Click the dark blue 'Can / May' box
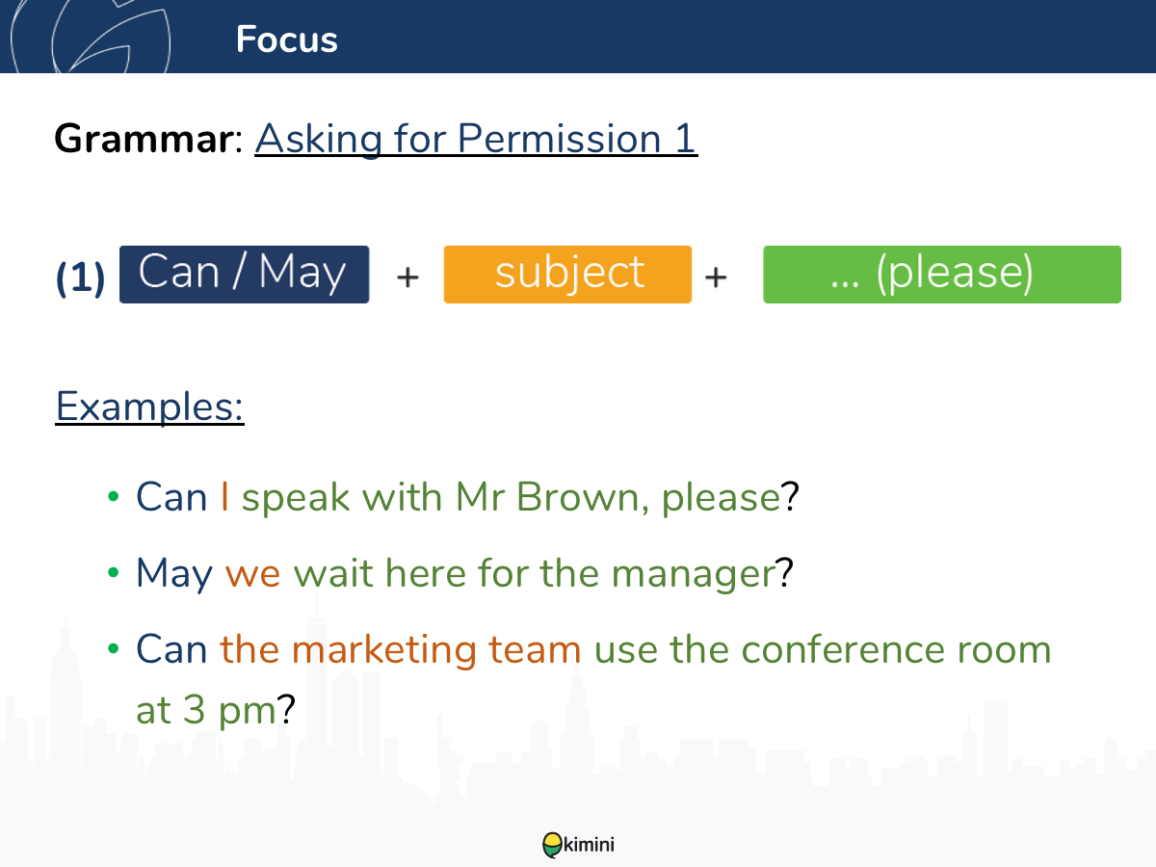Image resolution: width=1156 pixels, height=867 pixels. point(244,275)
